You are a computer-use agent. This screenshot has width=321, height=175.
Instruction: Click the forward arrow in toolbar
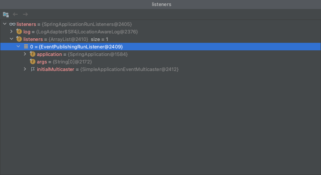pos(25,14)
